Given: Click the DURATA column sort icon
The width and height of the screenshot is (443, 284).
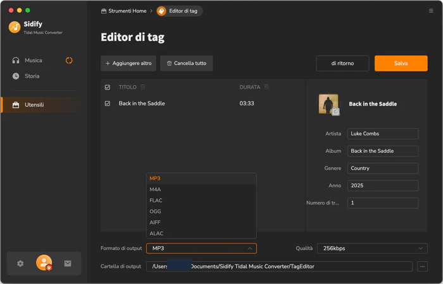Looking at the screenshot, I should [266, 87].
